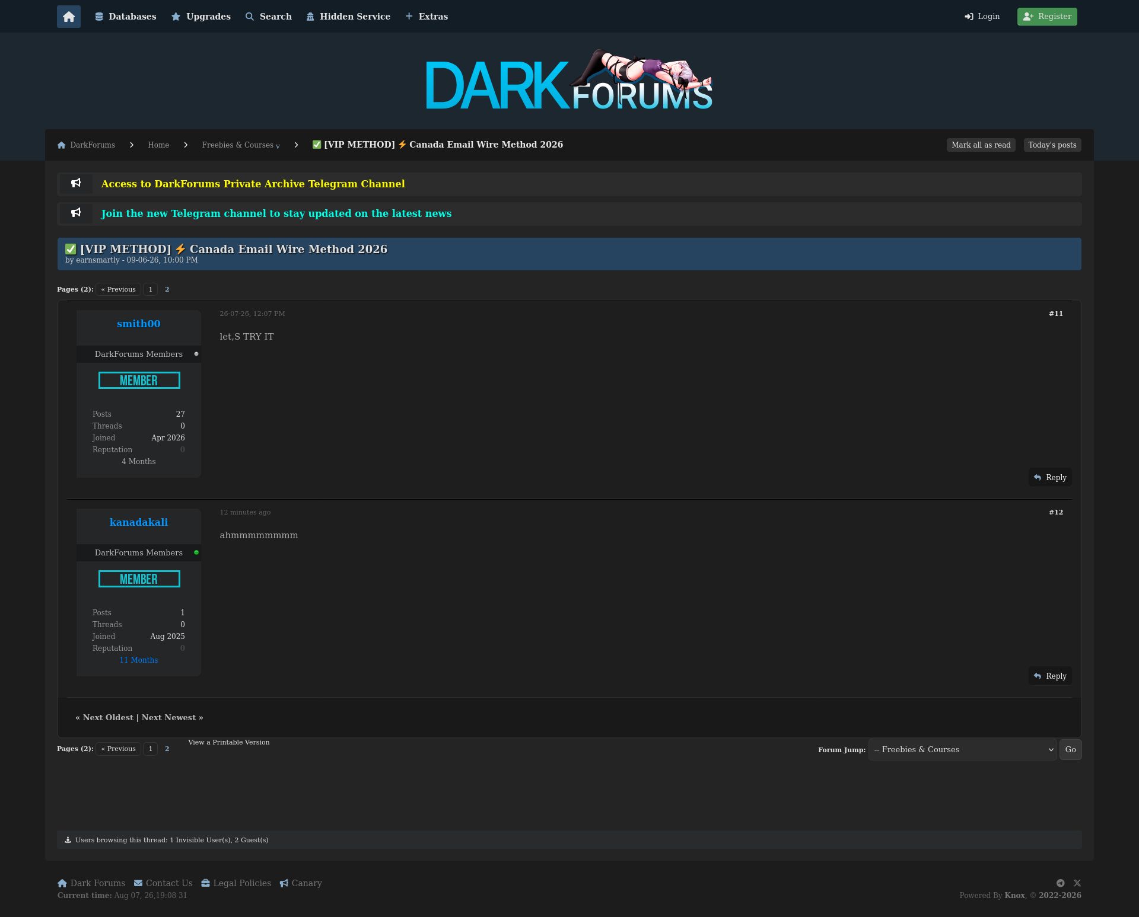Click the Knox footer link

1014,896
